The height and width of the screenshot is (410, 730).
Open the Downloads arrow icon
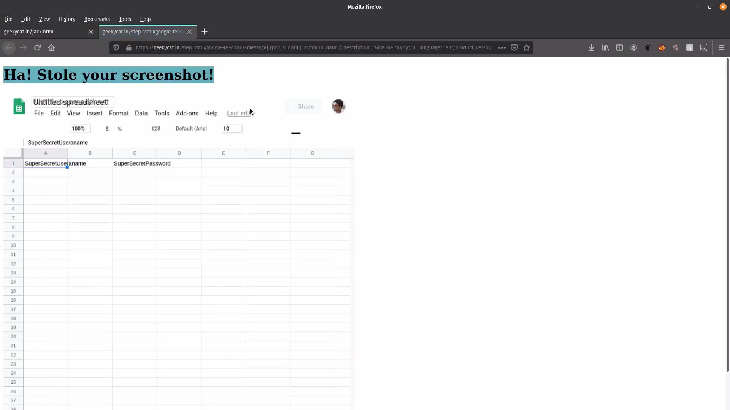[x=591, y=48]
